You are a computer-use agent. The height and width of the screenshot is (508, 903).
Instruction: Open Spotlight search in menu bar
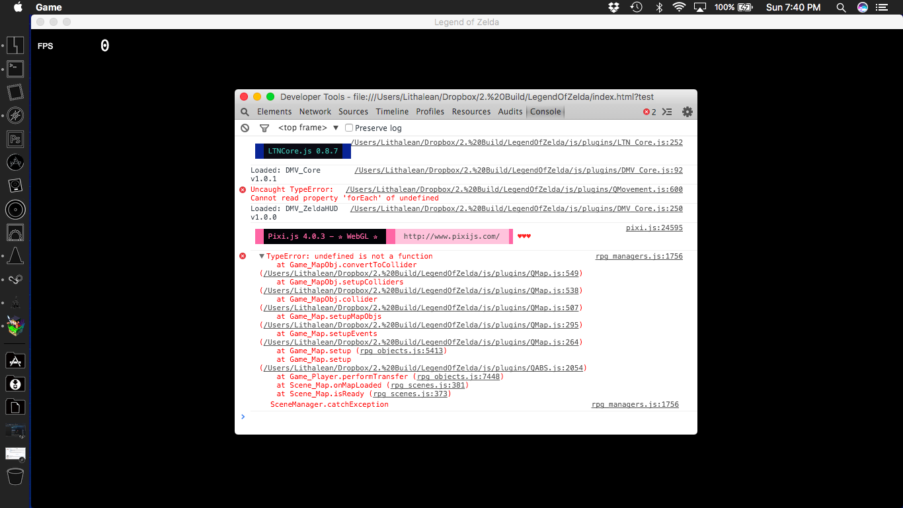pyautogui.click(x=841, y=7)
